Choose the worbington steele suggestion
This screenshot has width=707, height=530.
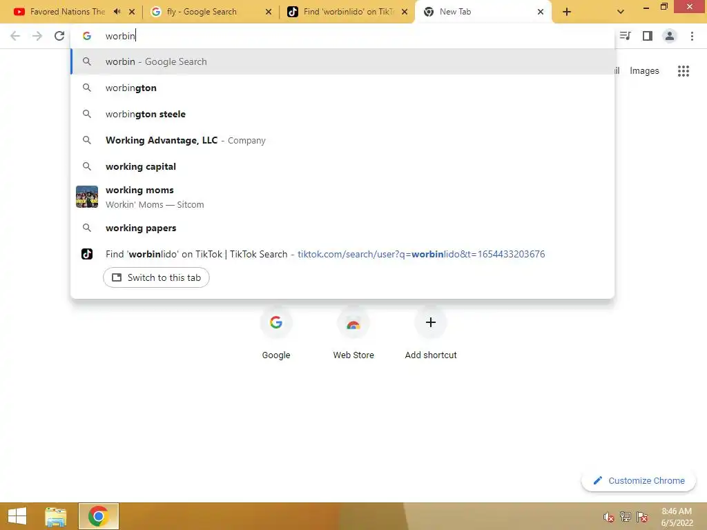tap(342, 114)
